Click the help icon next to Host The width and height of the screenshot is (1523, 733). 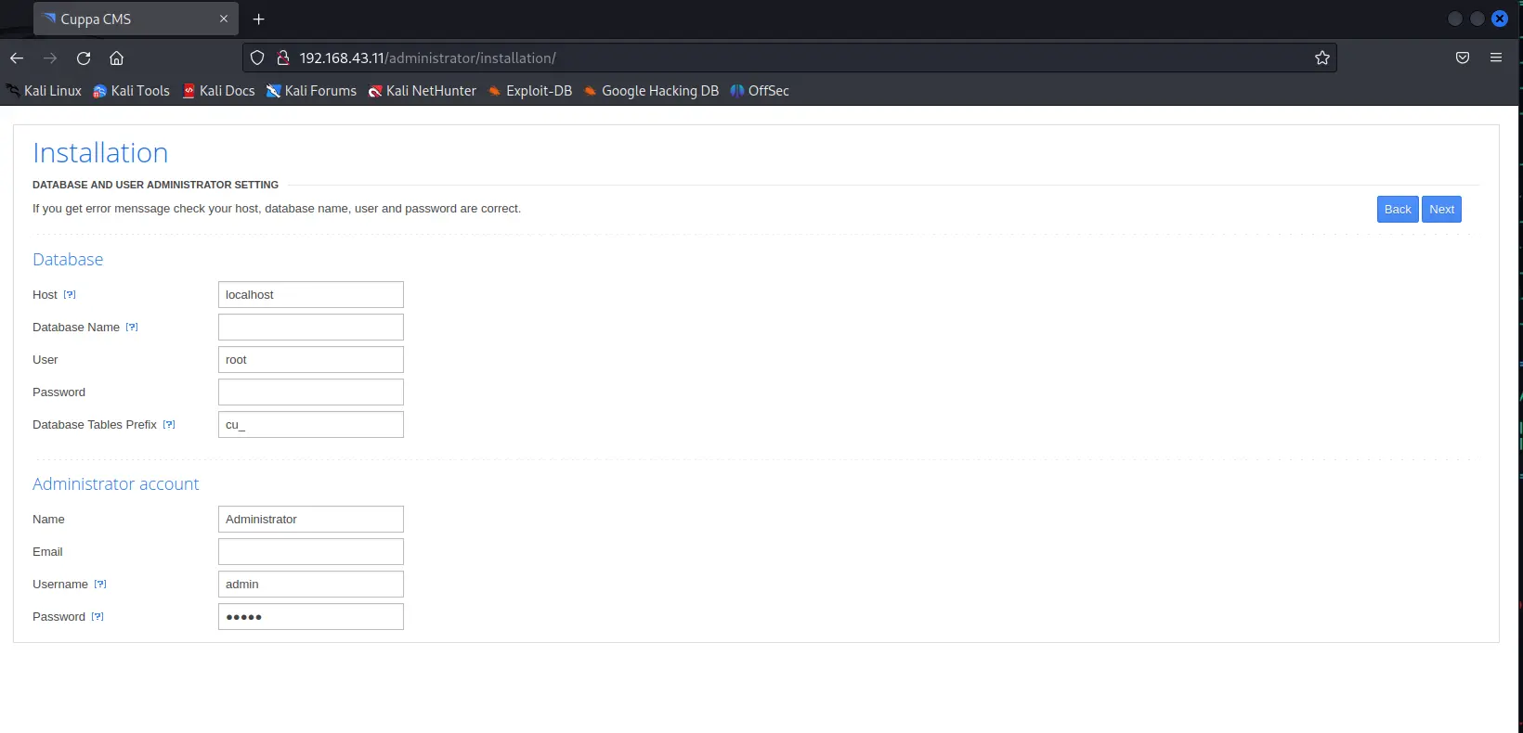pos(70,295)
